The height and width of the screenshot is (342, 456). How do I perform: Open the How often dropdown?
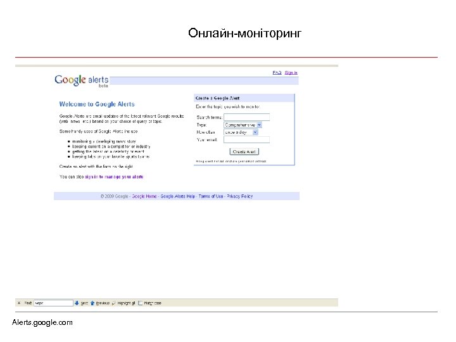click(241, 132)
